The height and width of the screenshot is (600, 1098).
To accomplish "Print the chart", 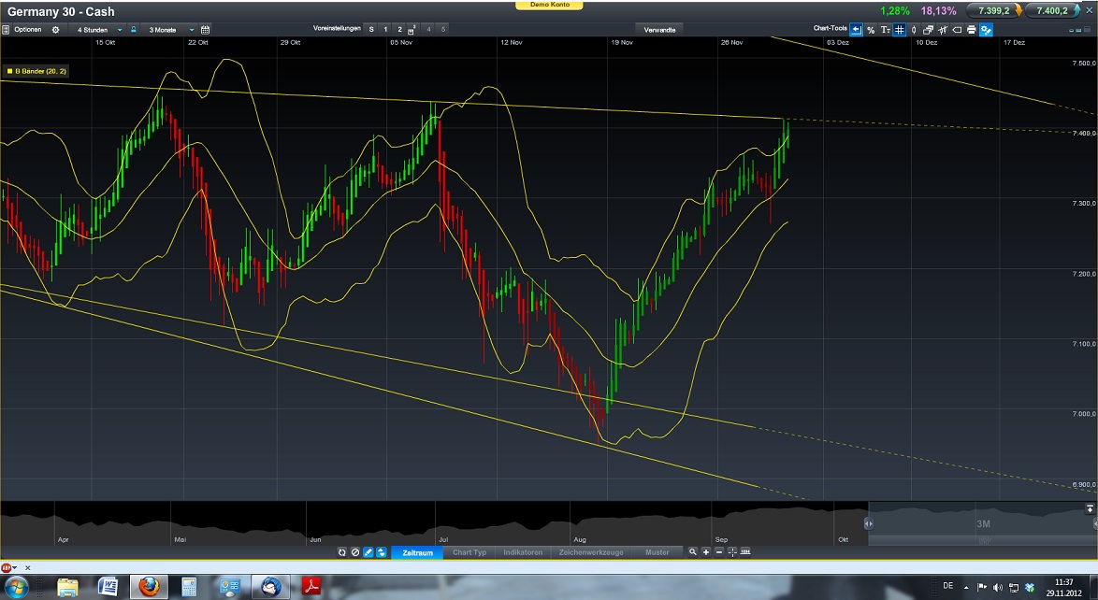I will [x=971, y=29].
